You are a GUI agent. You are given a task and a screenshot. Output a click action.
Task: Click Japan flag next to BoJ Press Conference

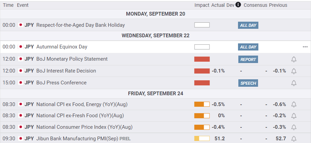coord(20,83)
